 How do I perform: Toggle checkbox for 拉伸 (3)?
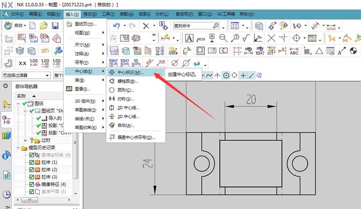(x=32, y=177)
